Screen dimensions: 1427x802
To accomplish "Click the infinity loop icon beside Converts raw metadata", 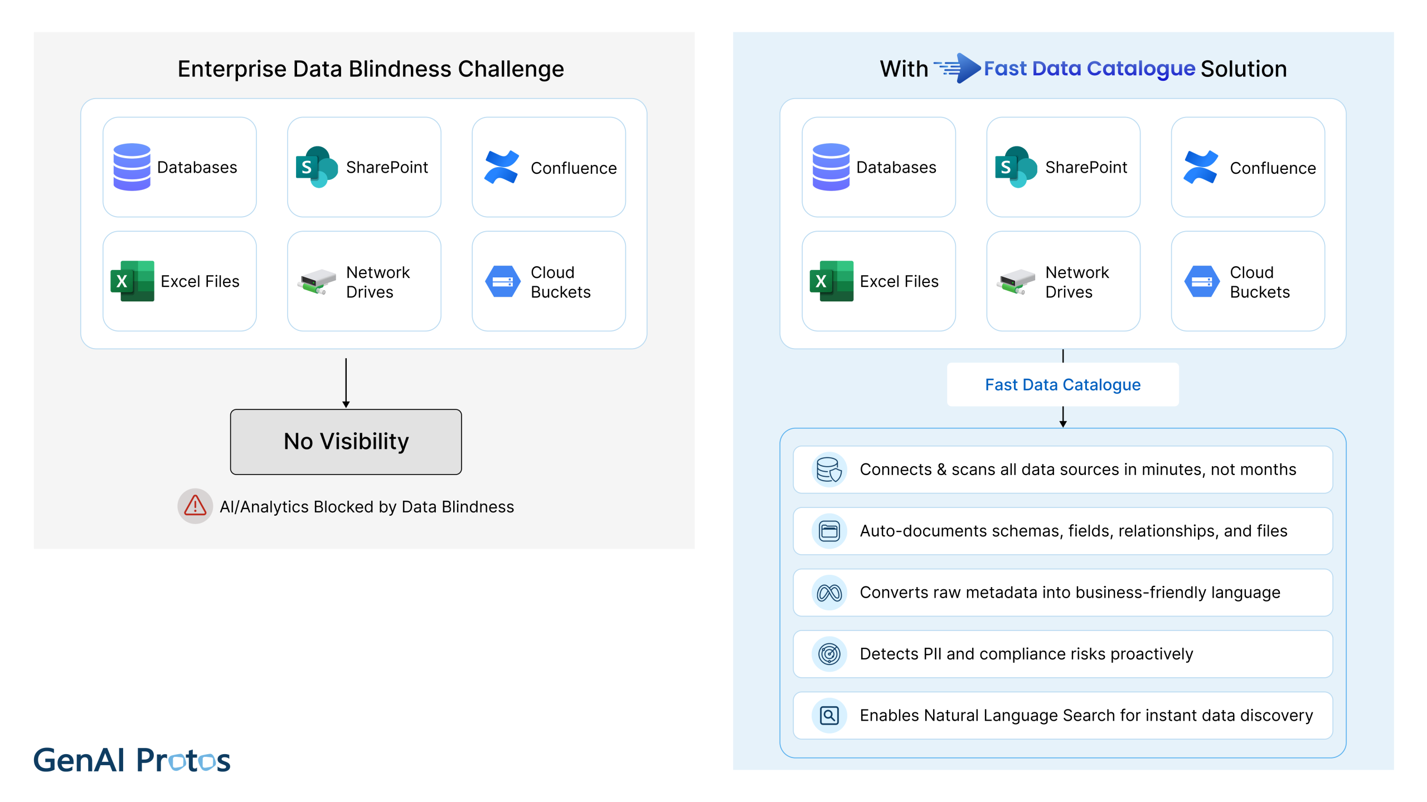I will click(x=829, y=593).
